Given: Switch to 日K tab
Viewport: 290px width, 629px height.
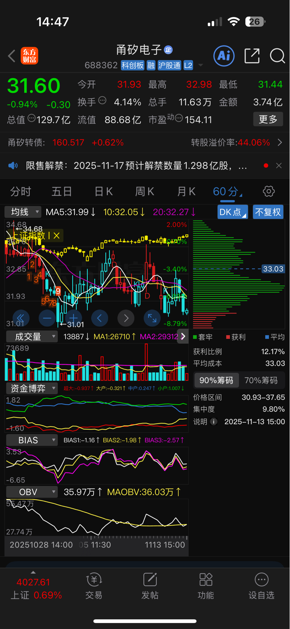Looking at the screenshot, I should pos(103,192).
